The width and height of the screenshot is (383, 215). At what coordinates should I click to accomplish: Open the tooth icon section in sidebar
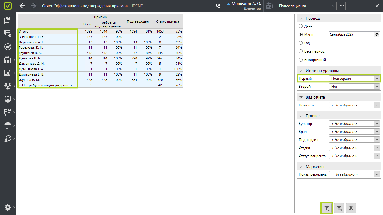click(x=8, y=99)
